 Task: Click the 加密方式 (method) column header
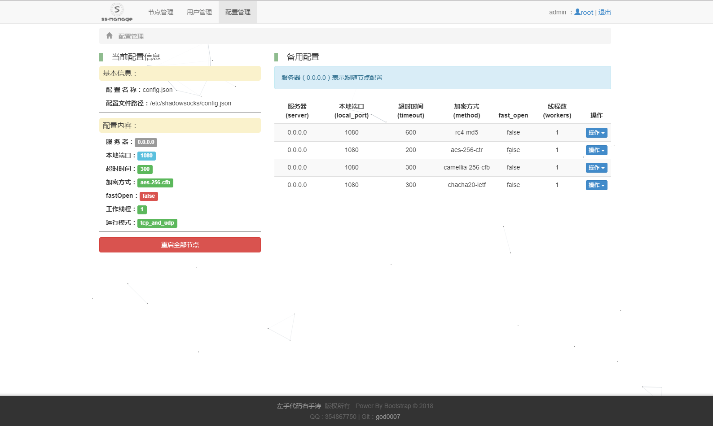[467, 111]
